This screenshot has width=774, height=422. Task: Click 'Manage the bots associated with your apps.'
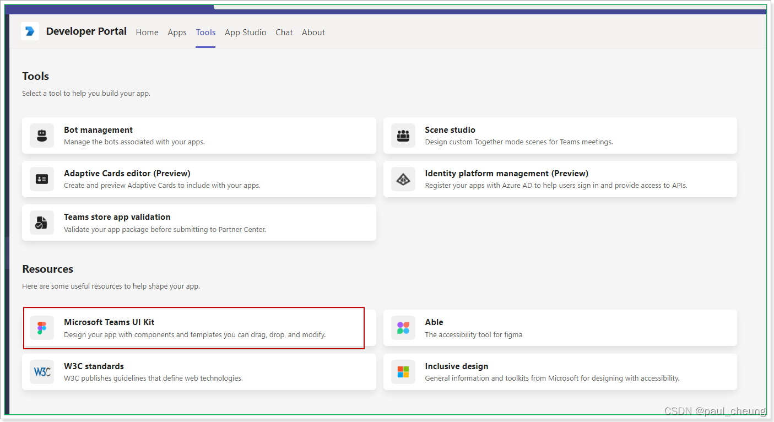click(134, 142)
